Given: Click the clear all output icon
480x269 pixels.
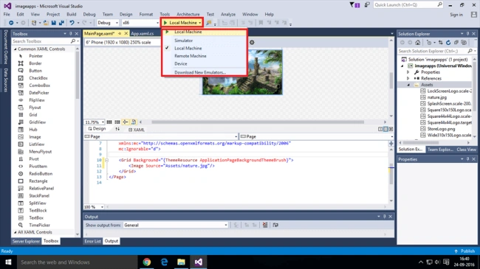Looking at the screenshot, I should pos(265,225).
